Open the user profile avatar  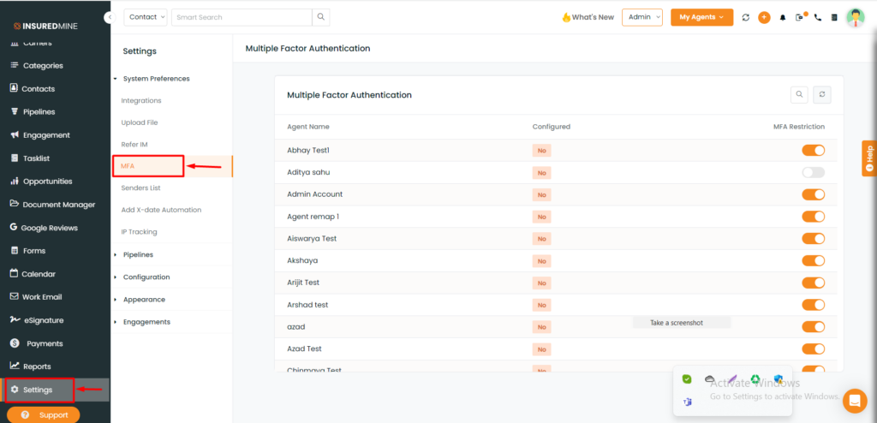coord(856,17)
